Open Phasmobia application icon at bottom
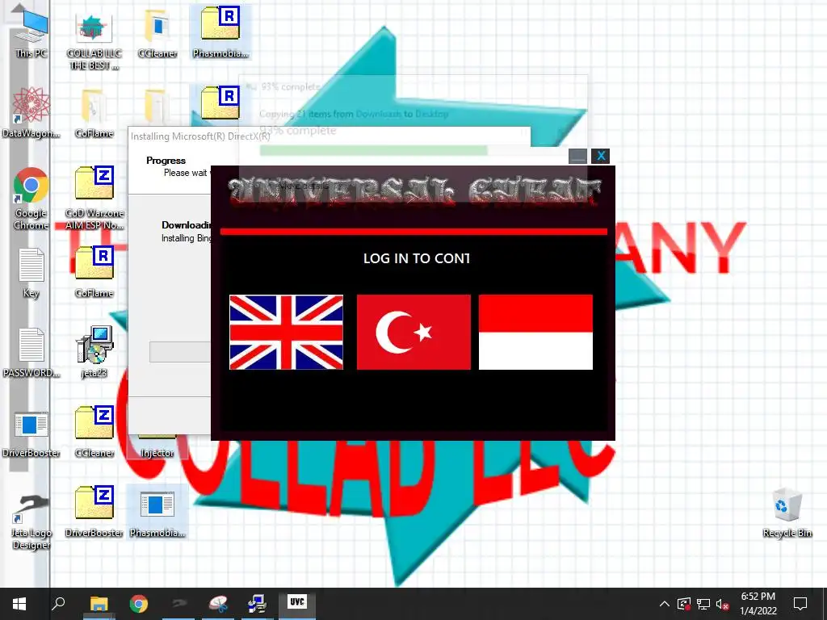Viewport: 827px width, 620px height. pyautogui.click(x=157, y=513)
